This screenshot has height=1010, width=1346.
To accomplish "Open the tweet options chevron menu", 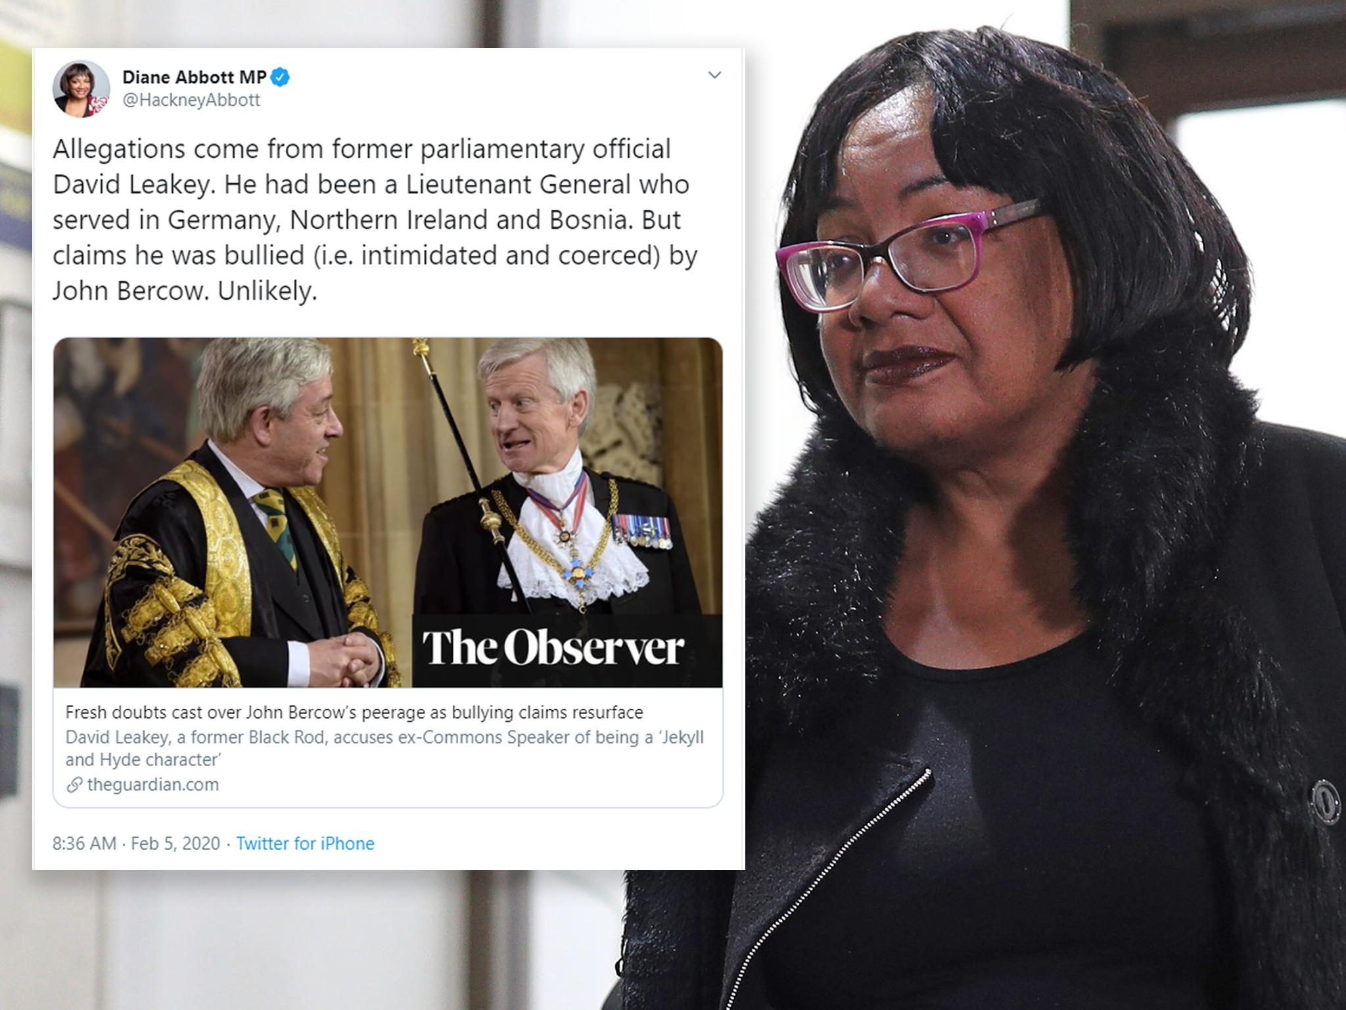I will tap(714, 75).
